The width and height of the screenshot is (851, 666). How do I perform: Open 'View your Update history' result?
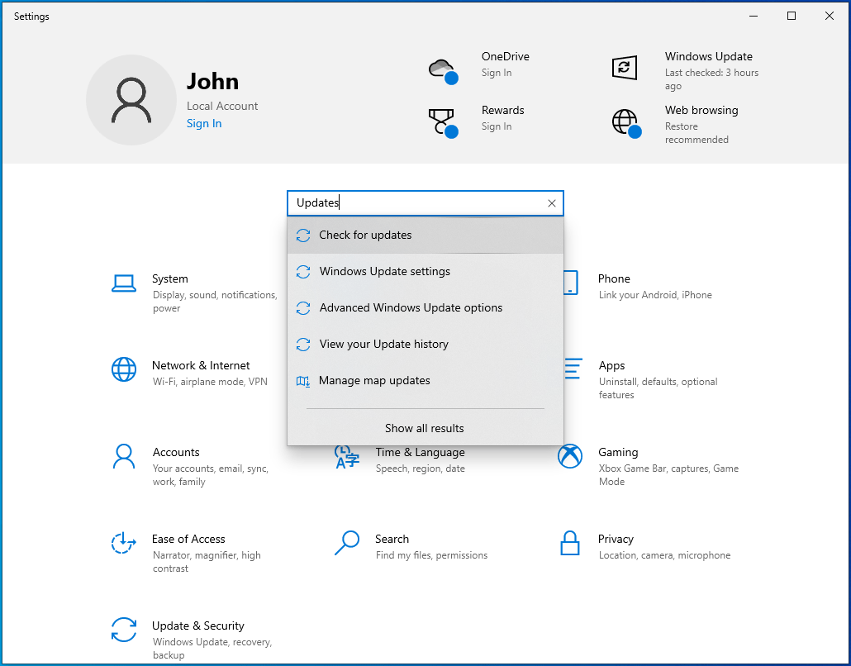(383, 345)
